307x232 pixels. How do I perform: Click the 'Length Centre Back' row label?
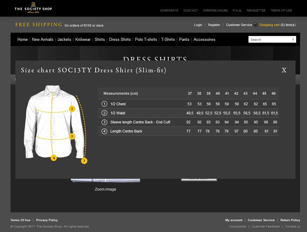[126, 131]
